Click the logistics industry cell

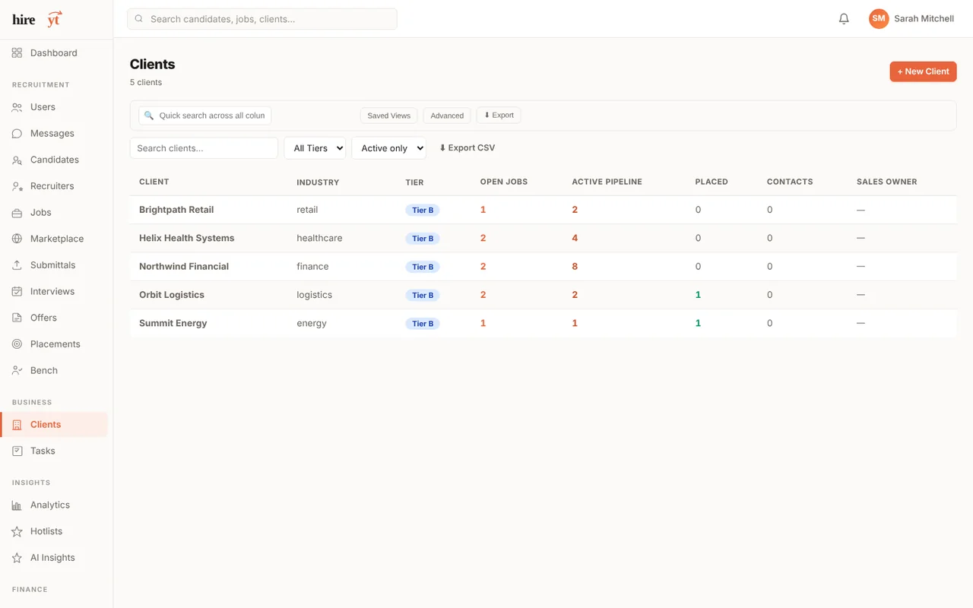pos(314,295)
